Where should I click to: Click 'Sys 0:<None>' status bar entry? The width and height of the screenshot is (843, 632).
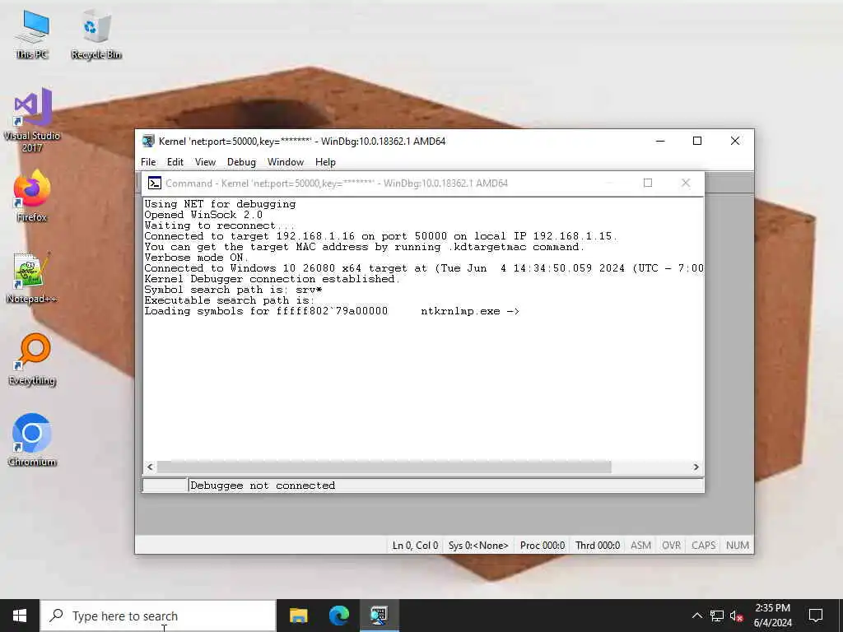pos(478,546)
